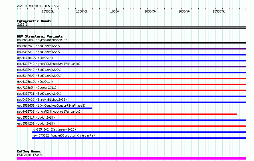The height and width of the screenshot is (161, 254).
Task: Click the black nsv5560580 variant bar
Action: tap(131, 43)
